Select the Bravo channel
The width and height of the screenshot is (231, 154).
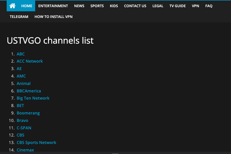click(x=22, y=121)
